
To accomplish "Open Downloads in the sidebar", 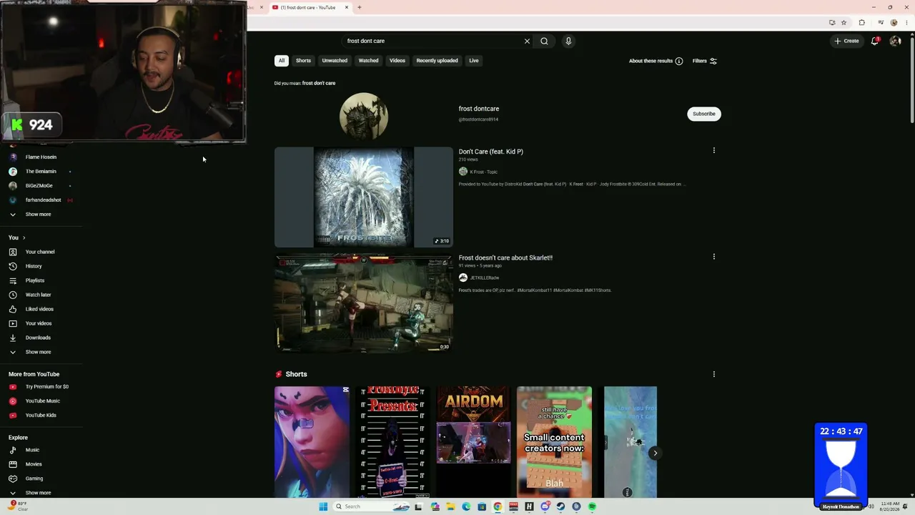I will pyautogui.click(x=38, y=338).
